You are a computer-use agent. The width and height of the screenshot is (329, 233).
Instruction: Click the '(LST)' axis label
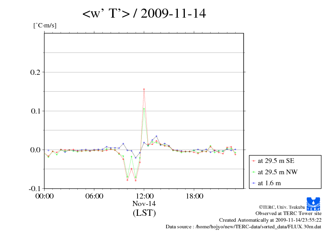point(144,213)
